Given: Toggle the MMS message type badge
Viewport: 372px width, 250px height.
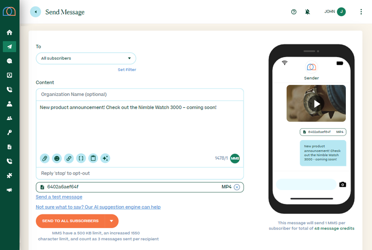Looking at the screenshot, I should tap(235, 159).
